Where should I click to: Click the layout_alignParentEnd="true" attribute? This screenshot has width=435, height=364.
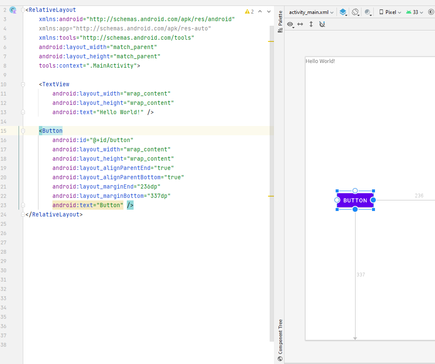[113, 168]
